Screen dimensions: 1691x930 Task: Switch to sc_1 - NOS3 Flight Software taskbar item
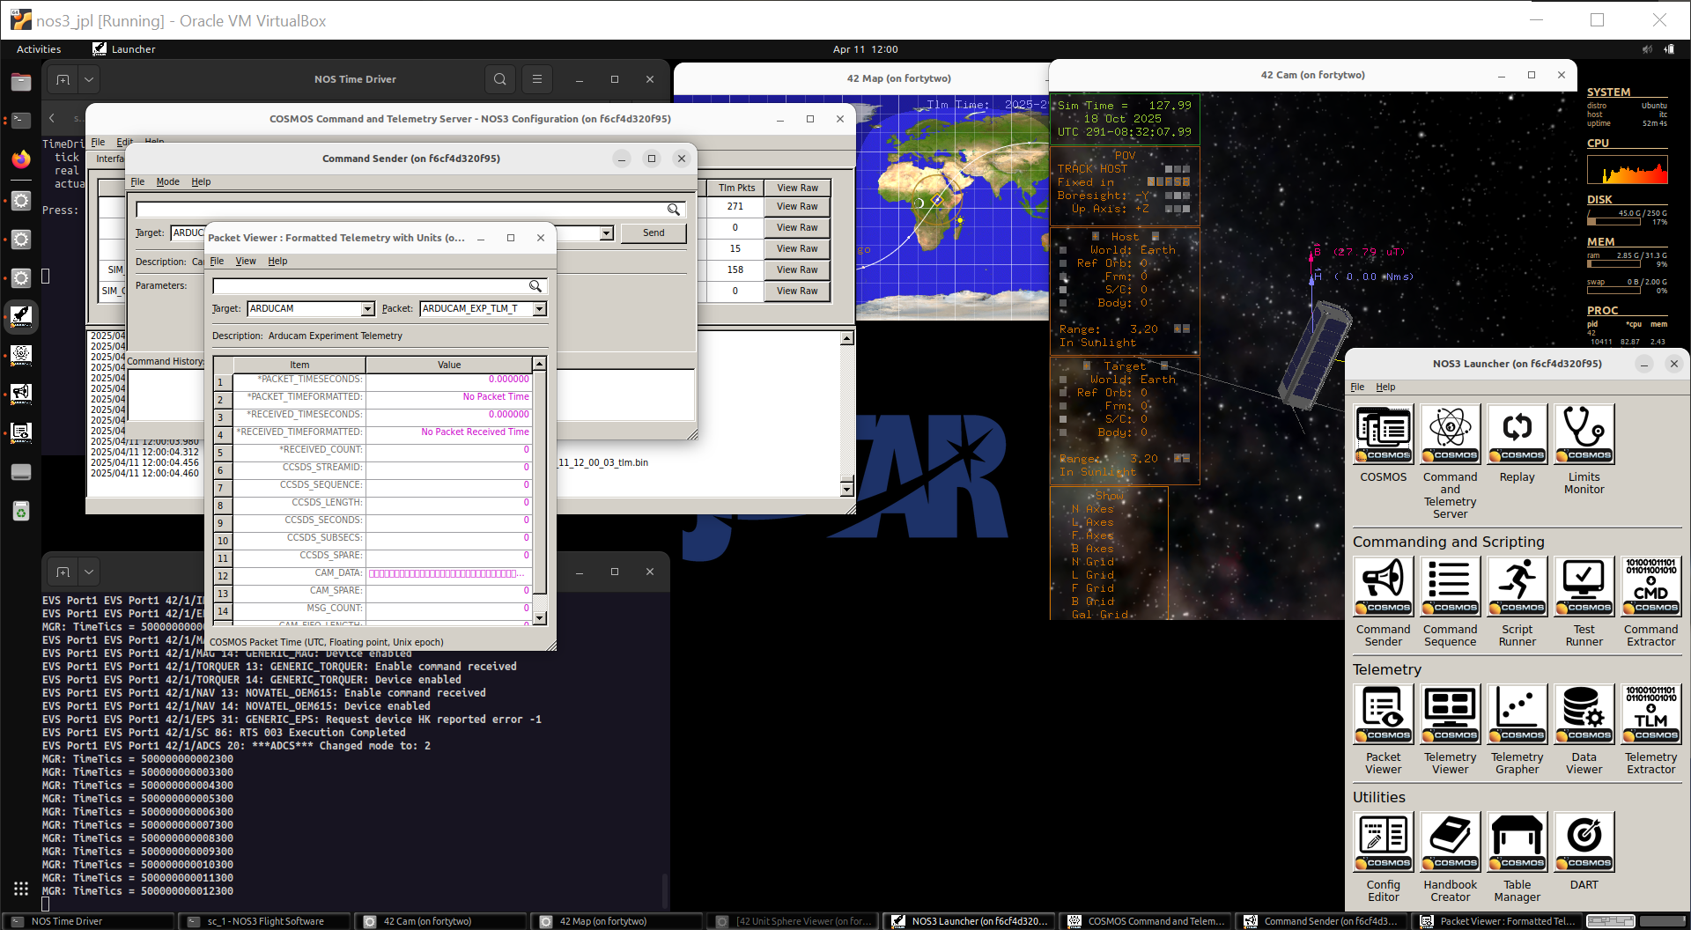(x=265, y=921)
